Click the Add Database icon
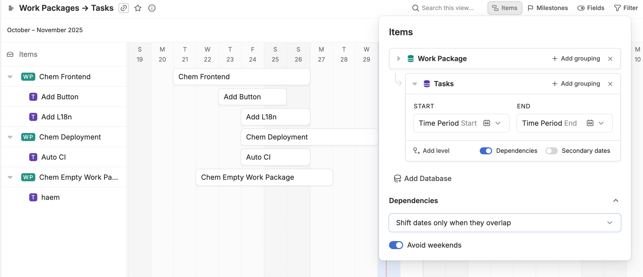The height and width of the screenshot is (277, 643). click(398, 178)
